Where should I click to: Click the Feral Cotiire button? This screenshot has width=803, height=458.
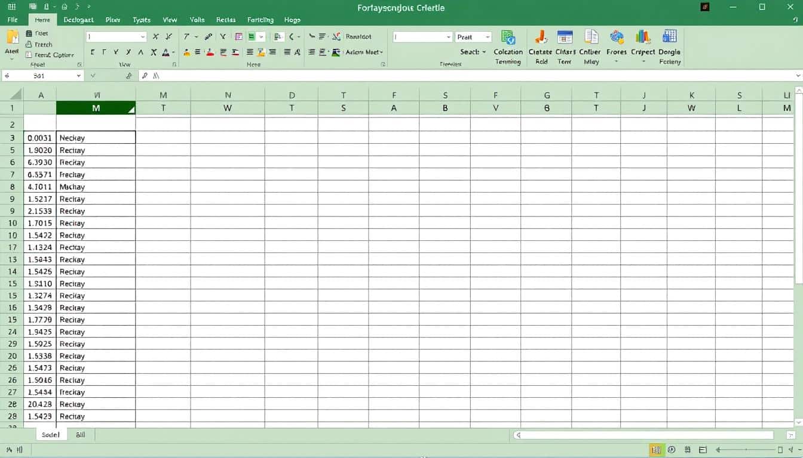click(50, 55)
